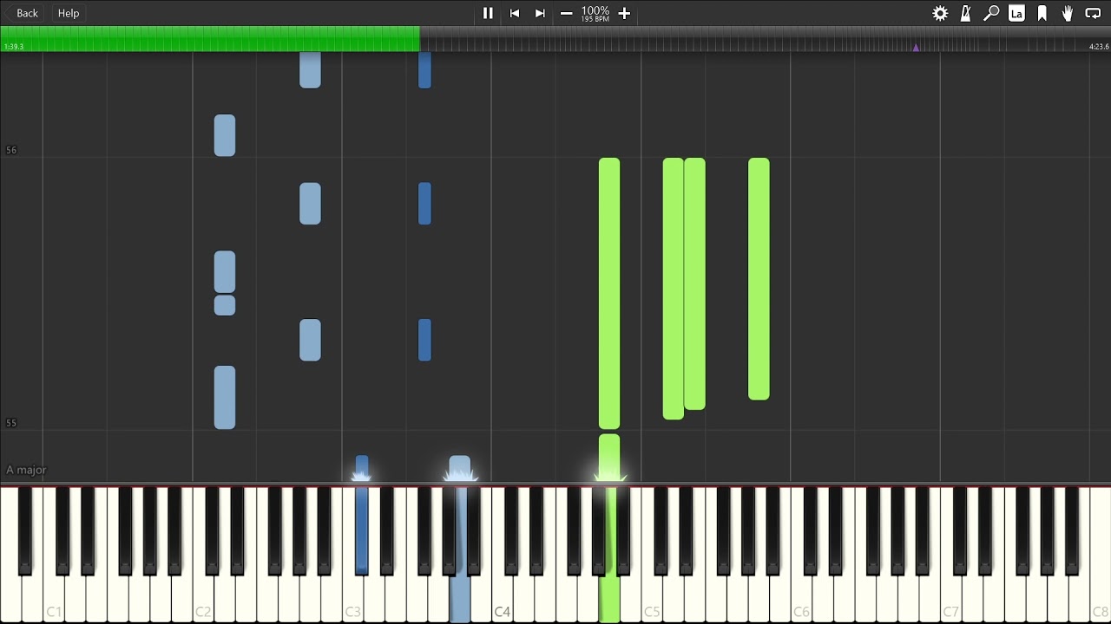Open the bookmarks icon
This screenshot has width=1111, height=624.
click(x=1042, y=13)
